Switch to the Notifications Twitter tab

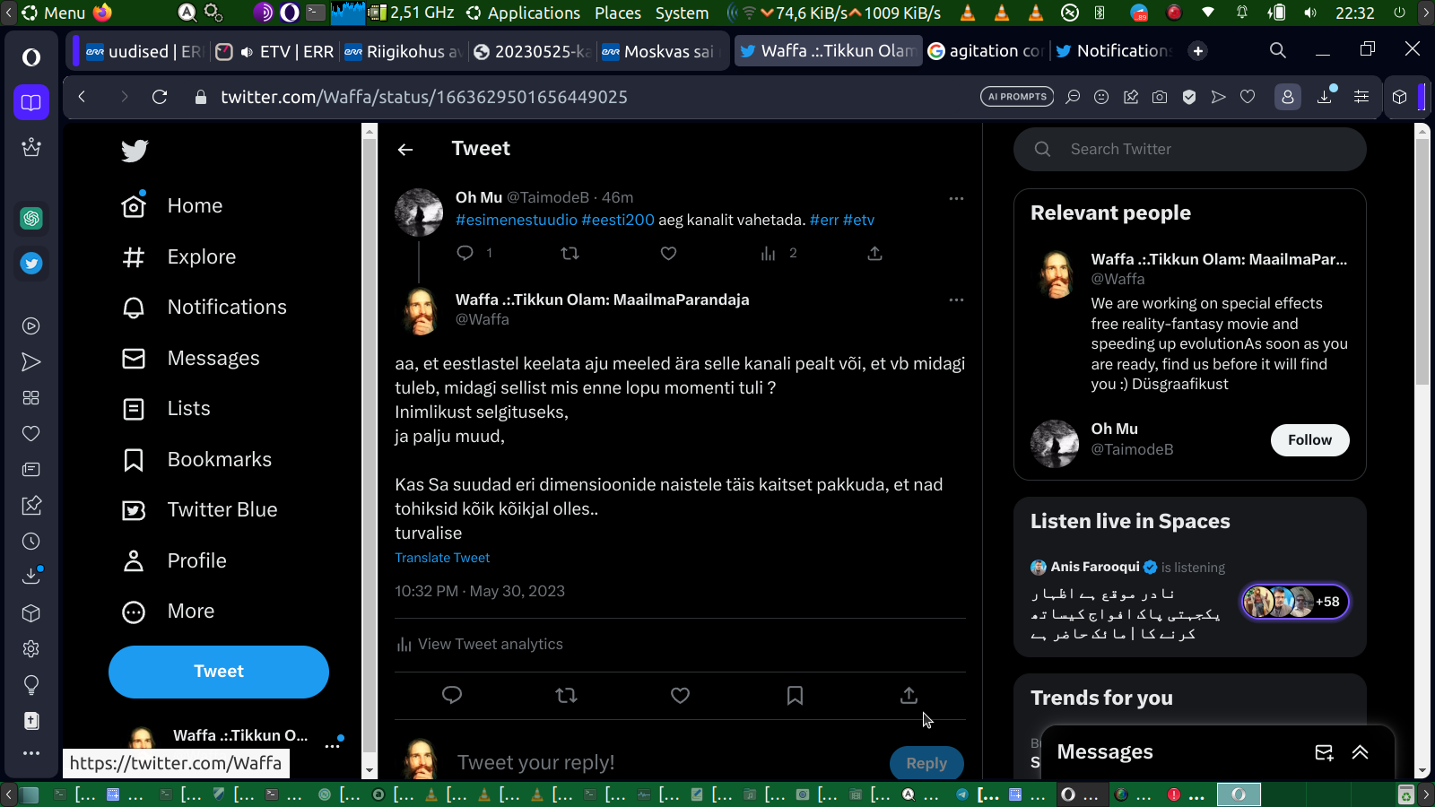pyautogui.click(x=1115, y=51)
